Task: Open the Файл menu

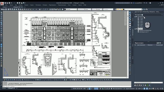Action: (x=6, y=5)
